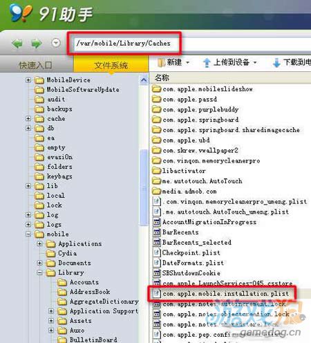Open the 上传到设备 dropdown arrow
311x343 pixels.
point(255,62)
